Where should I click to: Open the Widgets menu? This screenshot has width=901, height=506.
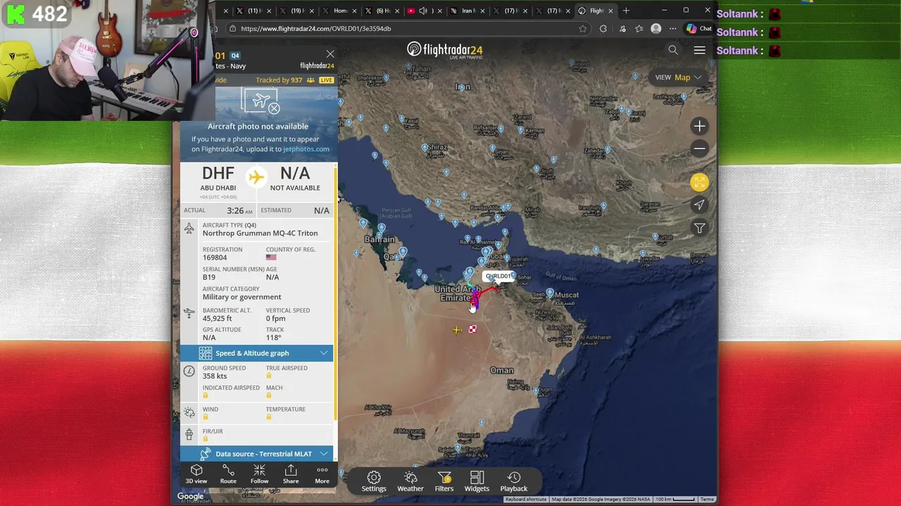[477, 481]
